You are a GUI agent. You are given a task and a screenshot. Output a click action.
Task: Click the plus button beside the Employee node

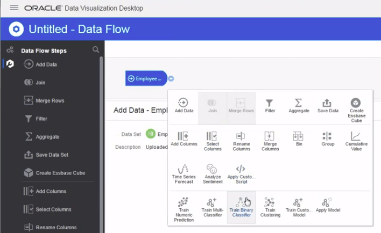(x=171, y=78)
